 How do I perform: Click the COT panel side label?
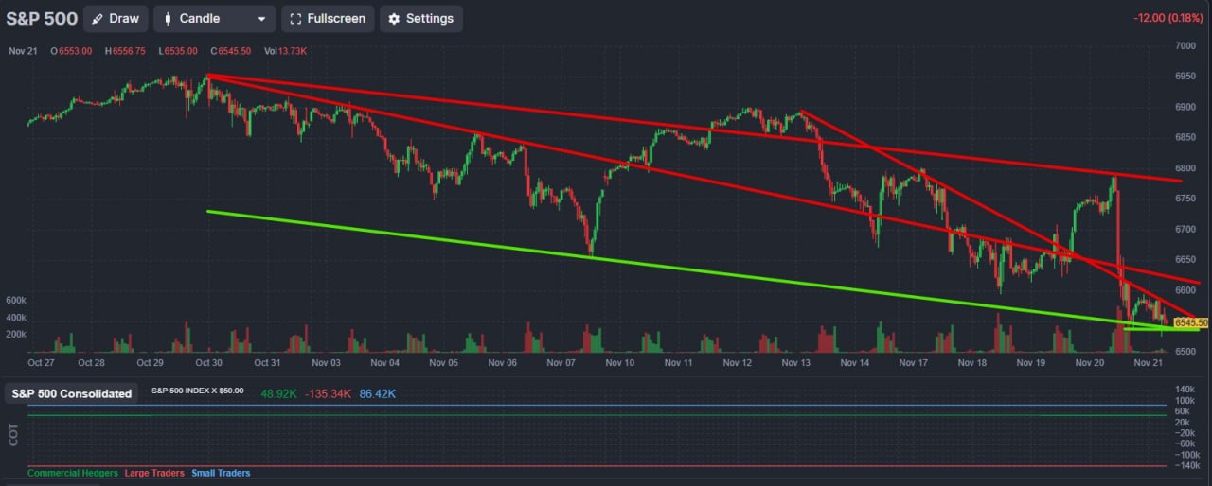coord(13,434)
